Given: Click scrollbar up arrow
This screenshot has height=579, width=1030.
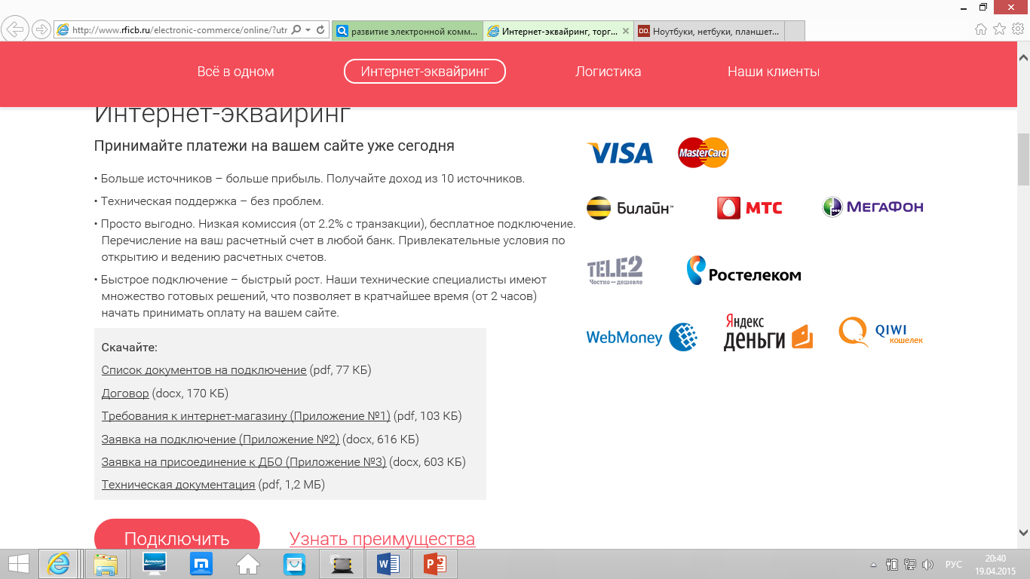Looking at the screenshot, I should coord(1023,56).
